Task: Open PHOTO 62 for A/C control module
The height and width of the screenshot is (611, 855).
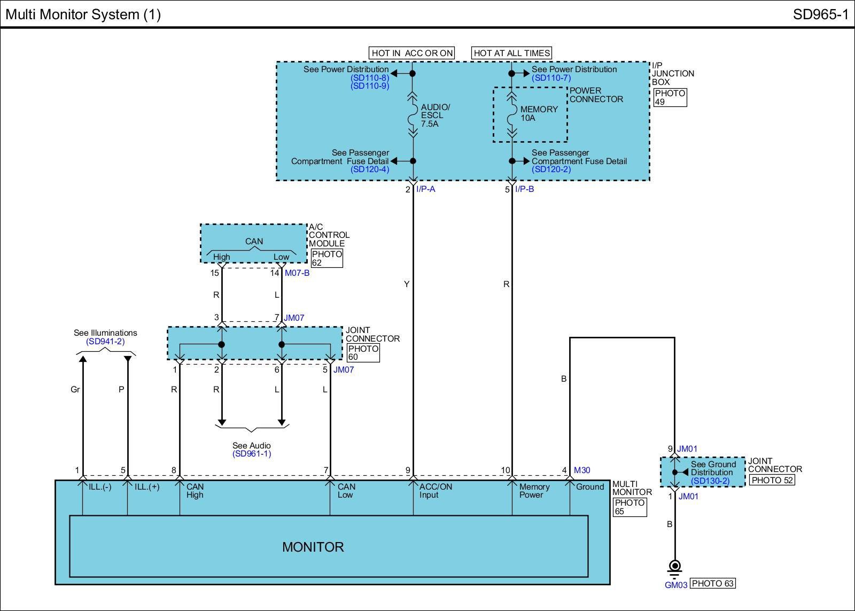Action: [x=326, y=258]
